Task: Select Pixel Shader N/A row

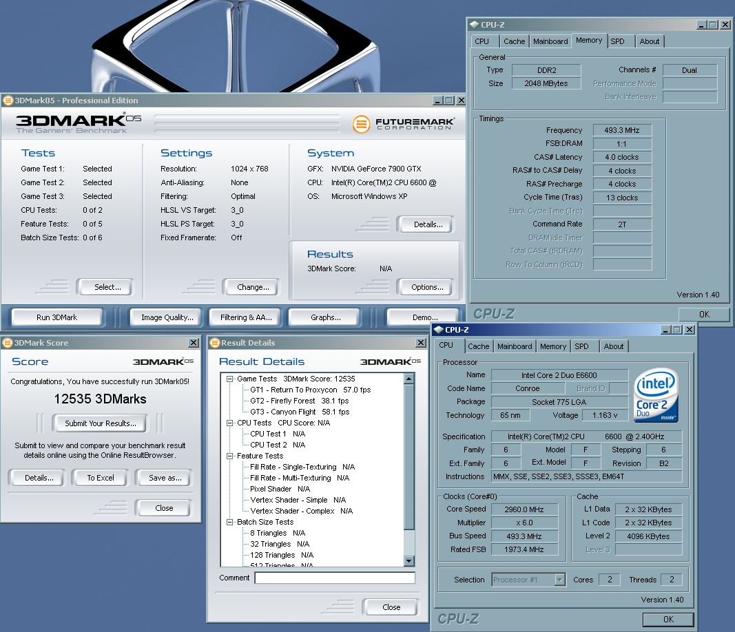Action: [280, 489]
